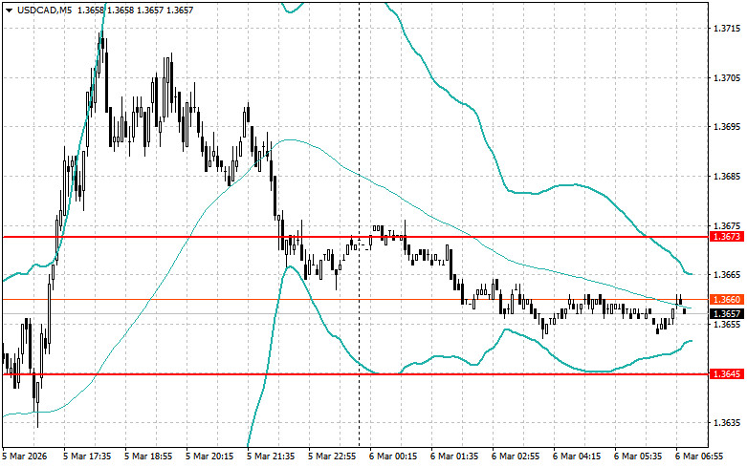
Task: Open the chart menu triangle beside USDCAD,M5
Action: pyautogui.click(x=9, y=10)
